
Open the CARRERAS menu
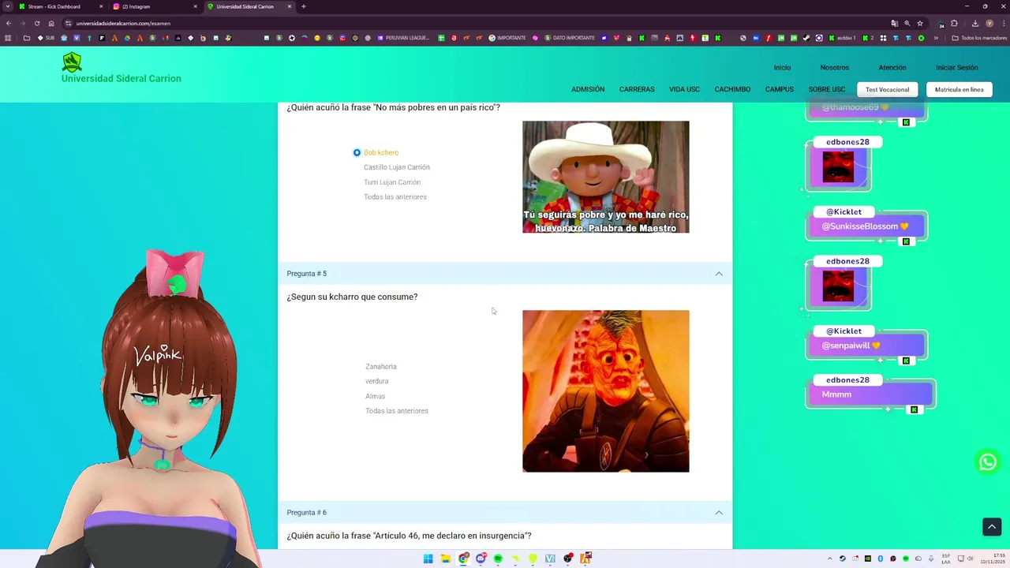(x=637, y=89)
